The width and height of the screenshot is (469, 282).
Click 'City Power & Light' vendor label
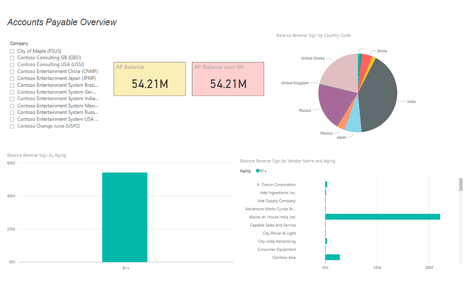pos(279,233)
